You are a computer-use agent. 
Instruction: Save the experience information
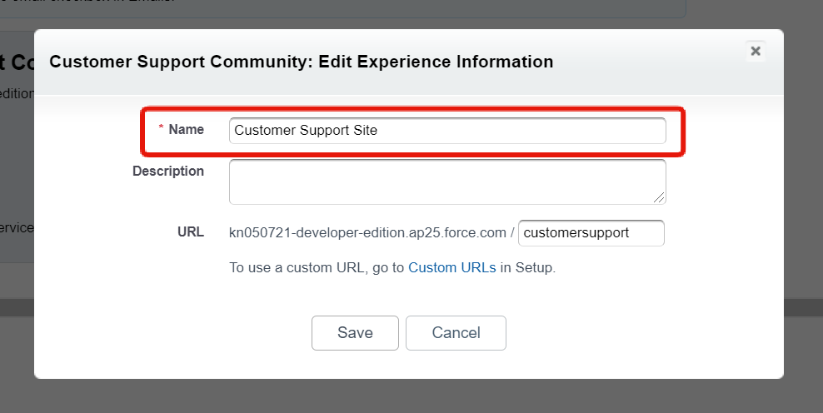point(355,333)
